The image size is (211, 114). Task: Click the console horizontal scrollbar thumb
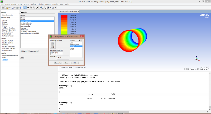[95, 112]
